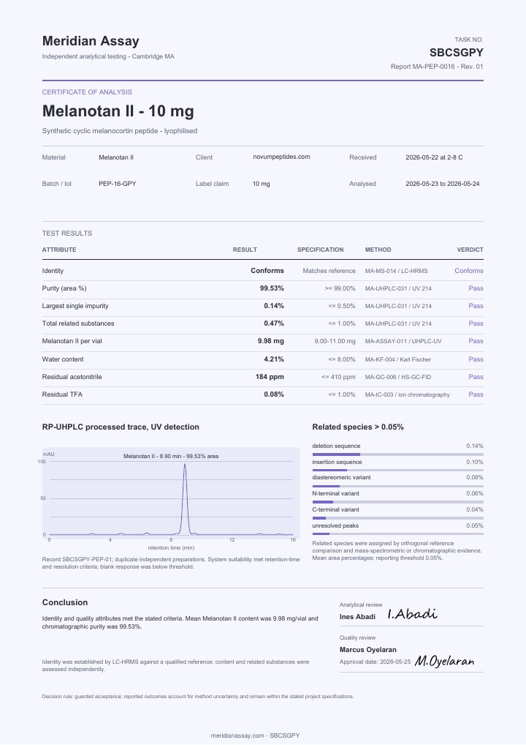Click the Conclusion section heading
Screen dimensions: 526x745
(x=65, y=602)
